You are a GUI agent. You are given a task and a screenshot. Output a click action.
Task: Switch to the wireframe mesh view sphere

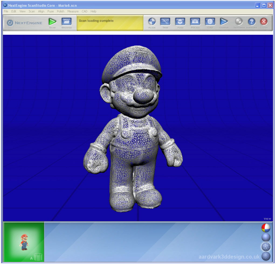[266, 246]
